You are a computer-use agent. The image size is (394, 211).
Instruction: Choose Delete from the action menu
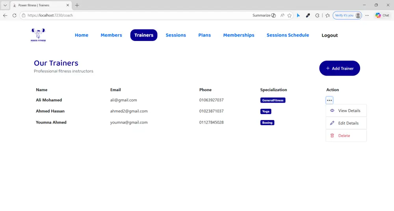346,136
